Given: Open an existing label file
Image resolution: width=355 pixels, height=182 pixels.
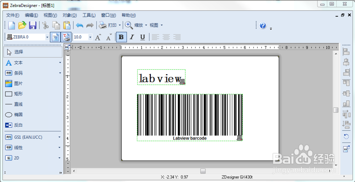Looking at the screenshot, I should (22, 25).
